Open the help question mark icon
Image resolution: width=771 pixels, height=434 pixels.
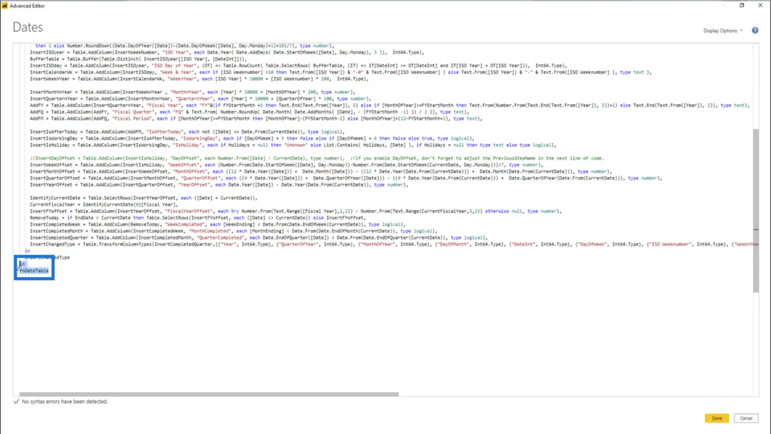click(755, 30)
